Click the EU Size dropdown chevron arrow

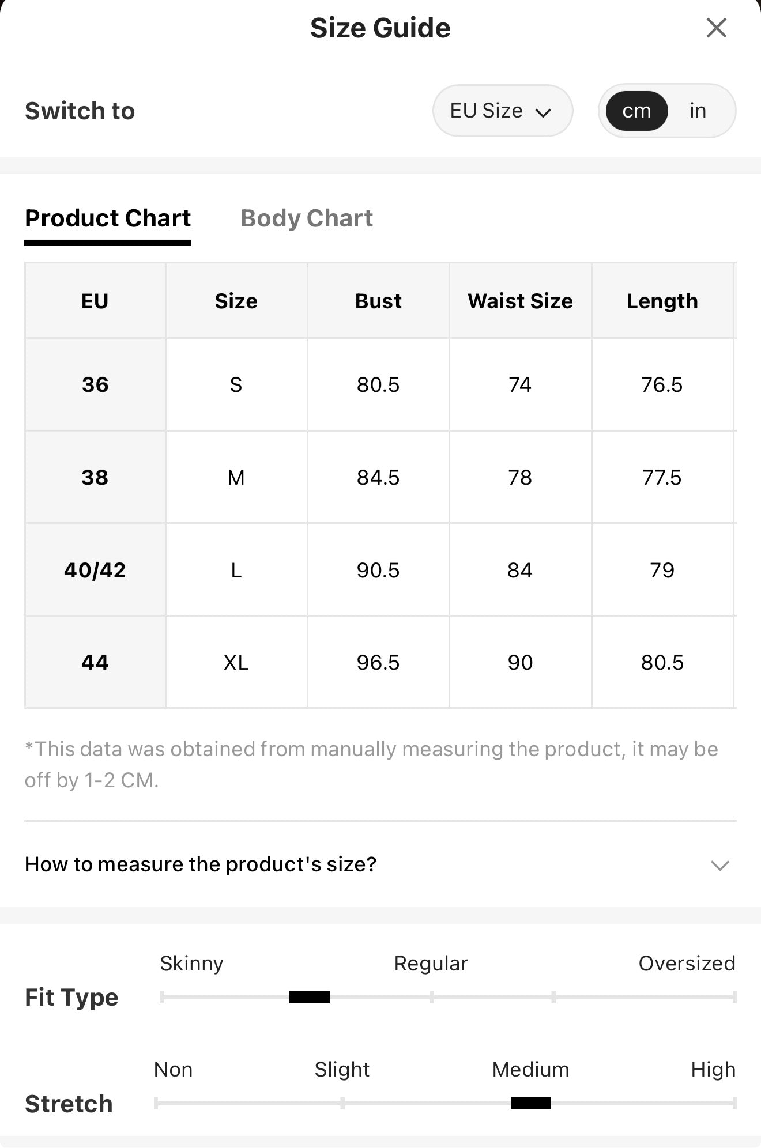[x=543, y=112]
